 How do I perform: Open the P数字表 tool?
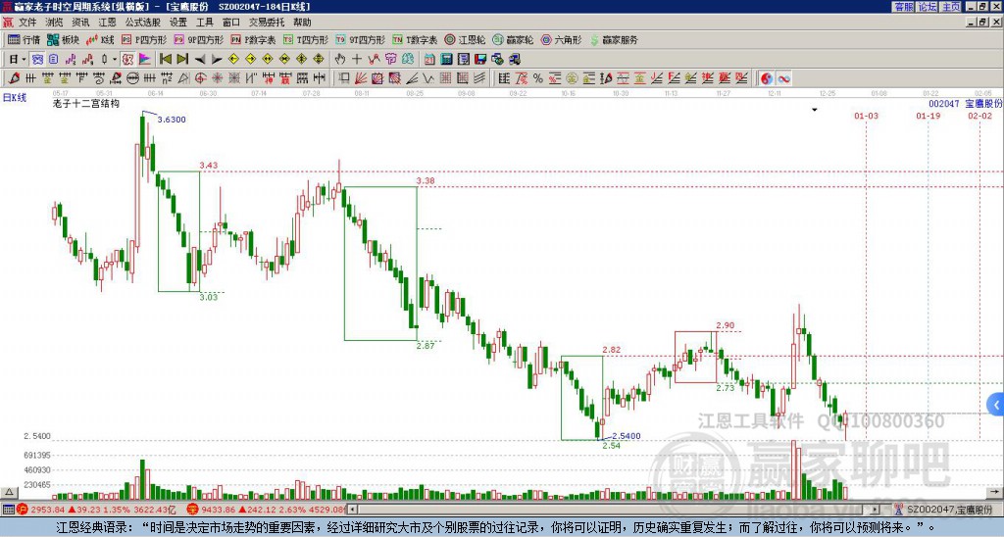pyautogui.click(x=253, y=39)
